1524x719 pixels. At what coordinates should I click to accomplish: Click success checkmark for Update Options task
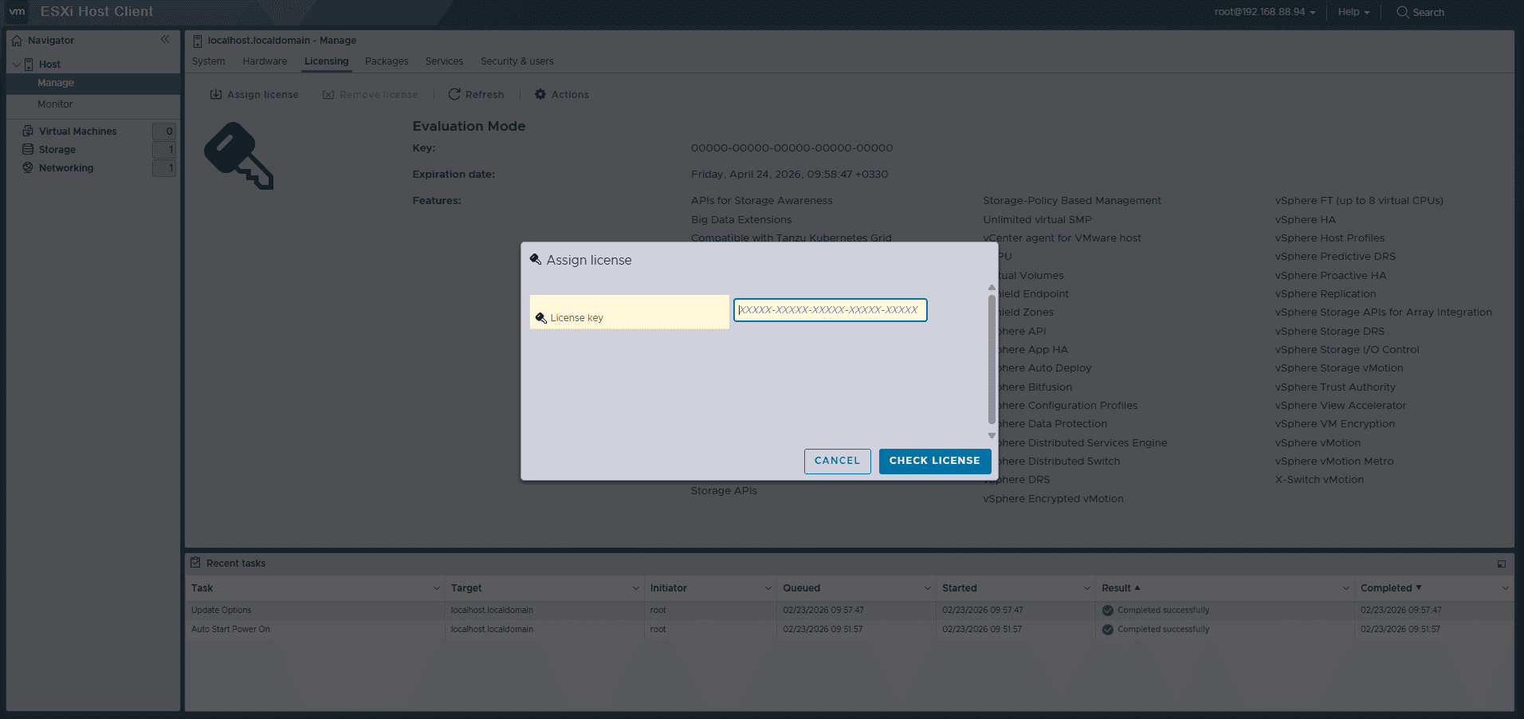pyautogui.click(x=1108, y=611)
